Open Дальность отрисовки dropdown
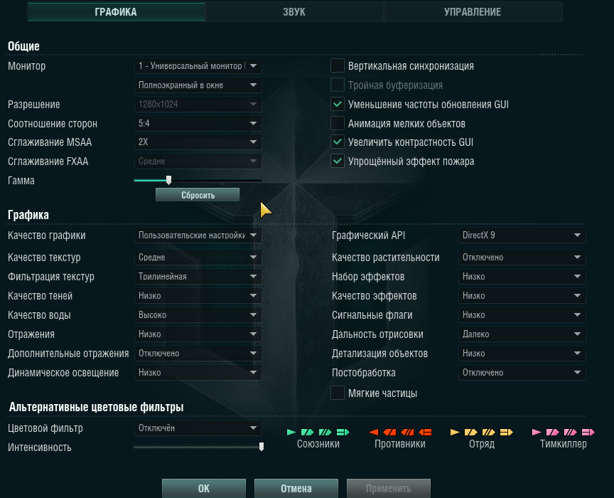 (x=522, y=334)
